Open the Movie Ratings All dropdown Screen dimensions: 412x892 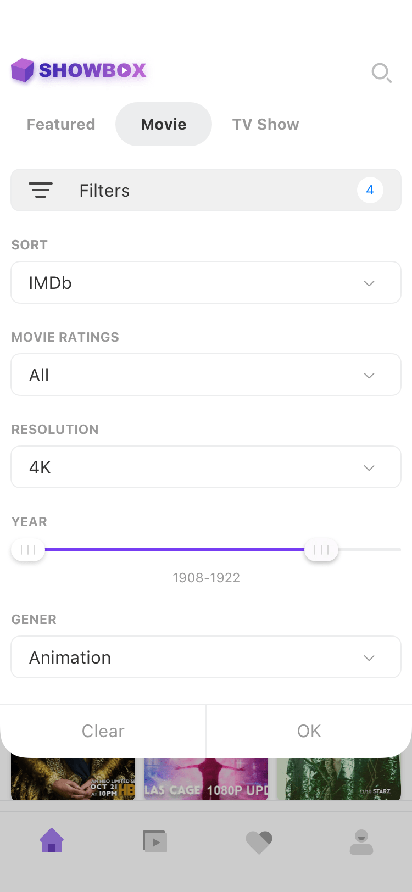click(x=206, y=375)
